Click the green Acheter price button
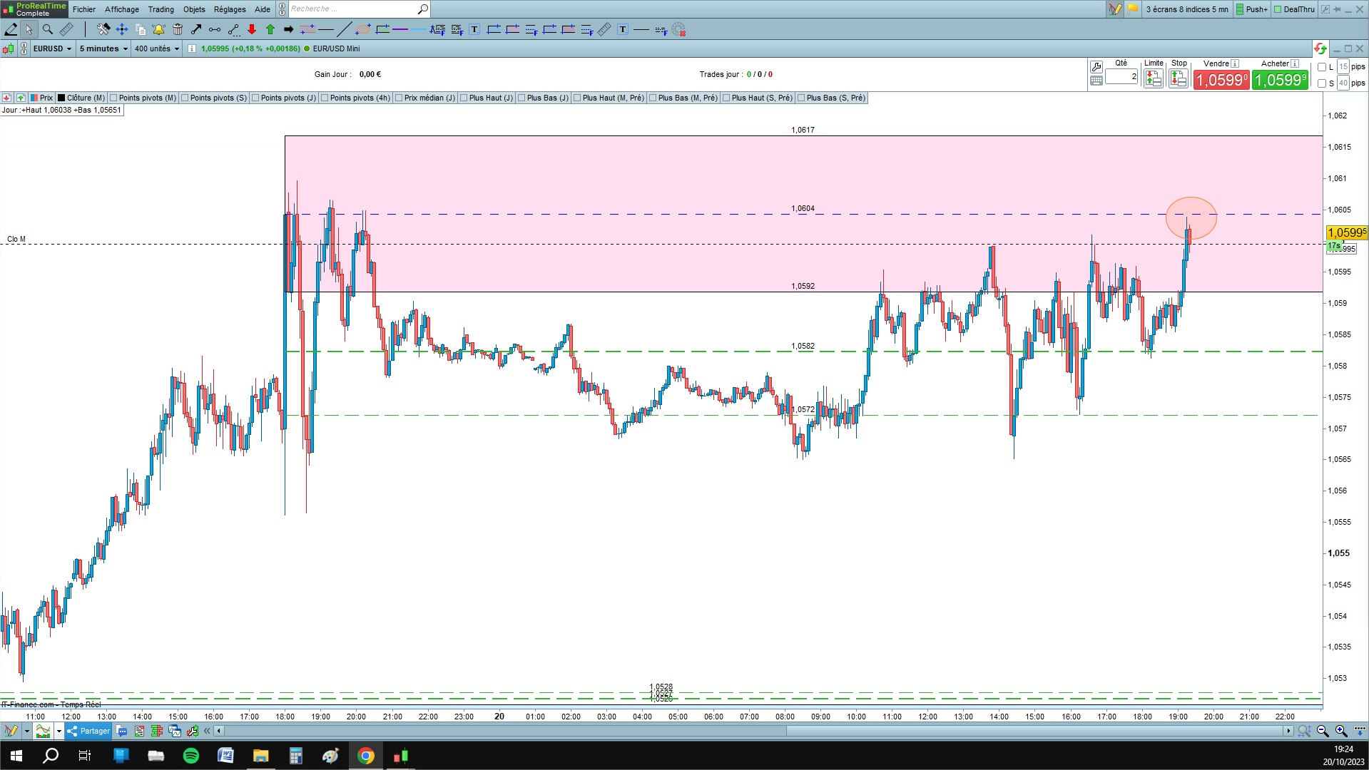The image size is (1369, 770). (1280, 80)
